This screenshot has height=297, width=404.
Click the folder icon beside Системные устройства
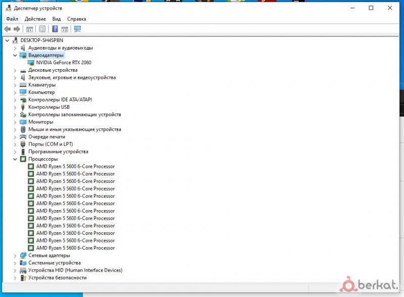23,263
